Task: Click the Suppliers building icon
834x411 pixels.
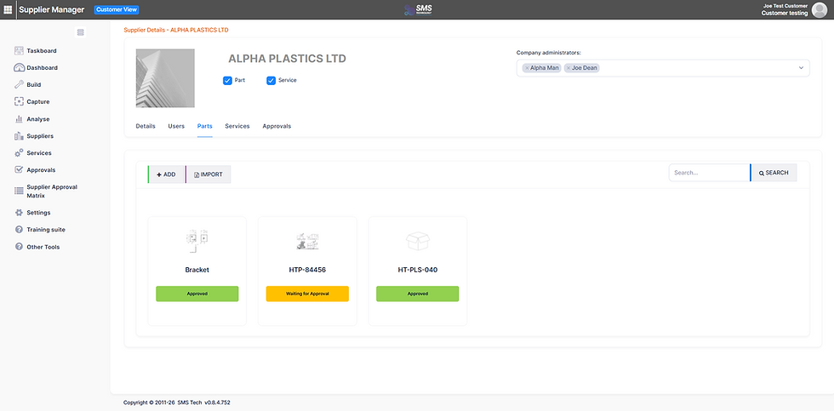Action: 19,136
